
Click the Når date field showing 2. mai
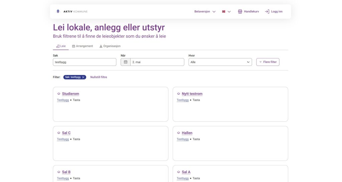[157, 62]
